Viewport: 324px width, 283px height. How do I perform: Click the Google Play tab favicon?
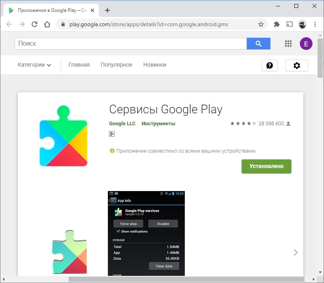click(x=11, y=10)
